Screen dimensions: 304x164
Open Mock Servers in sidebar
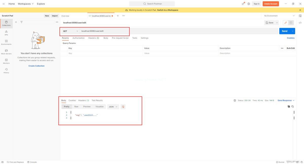click(6, 52)
